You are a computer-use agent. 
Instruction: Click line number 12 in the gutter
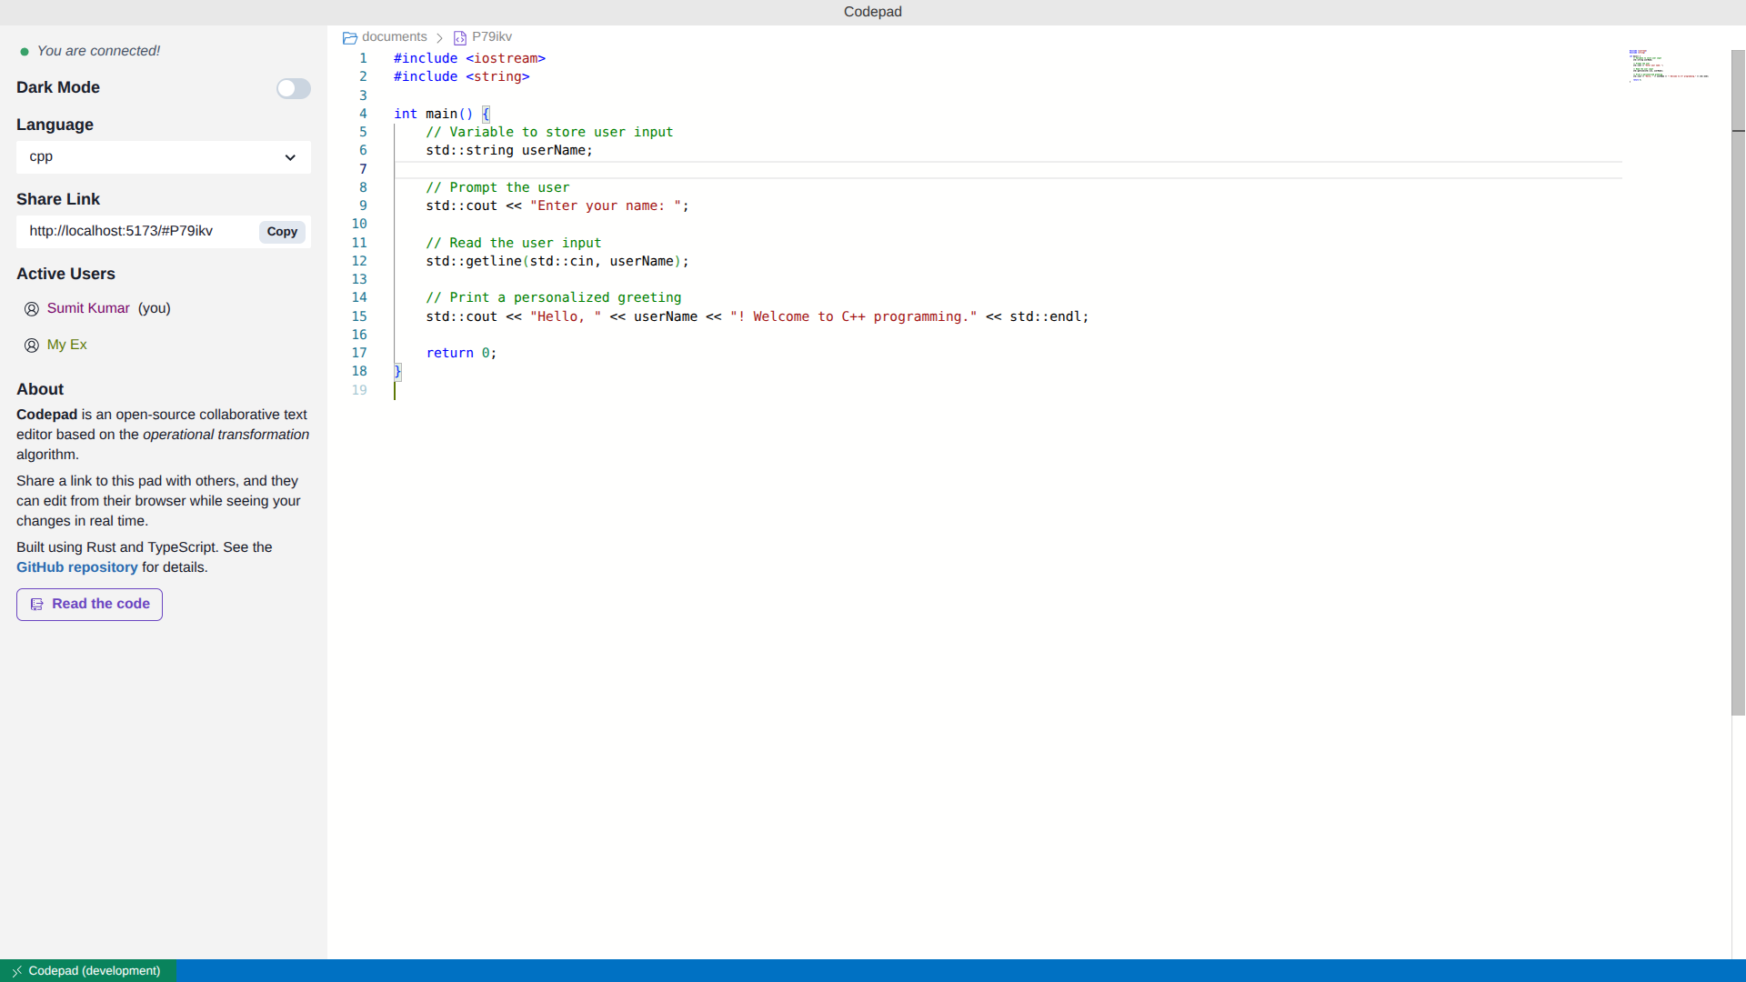pyautogui.click(x=359, y=261)
